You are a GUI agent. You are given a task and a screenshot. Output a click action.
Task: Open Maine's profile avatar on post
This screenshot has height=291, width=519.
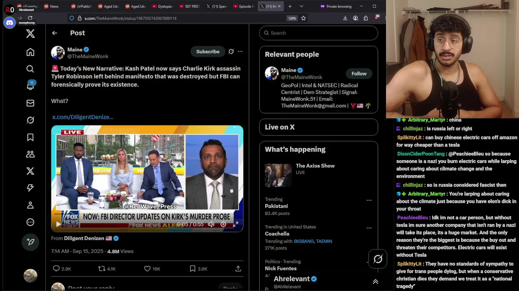click(x=58, y=53)
